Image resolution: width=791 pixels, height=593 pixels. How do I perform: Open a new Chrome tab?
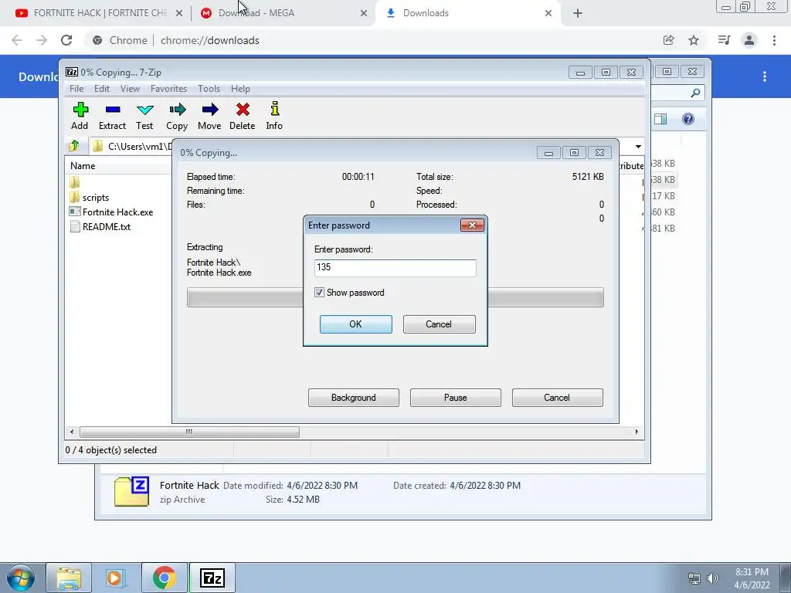click(578, 13)
